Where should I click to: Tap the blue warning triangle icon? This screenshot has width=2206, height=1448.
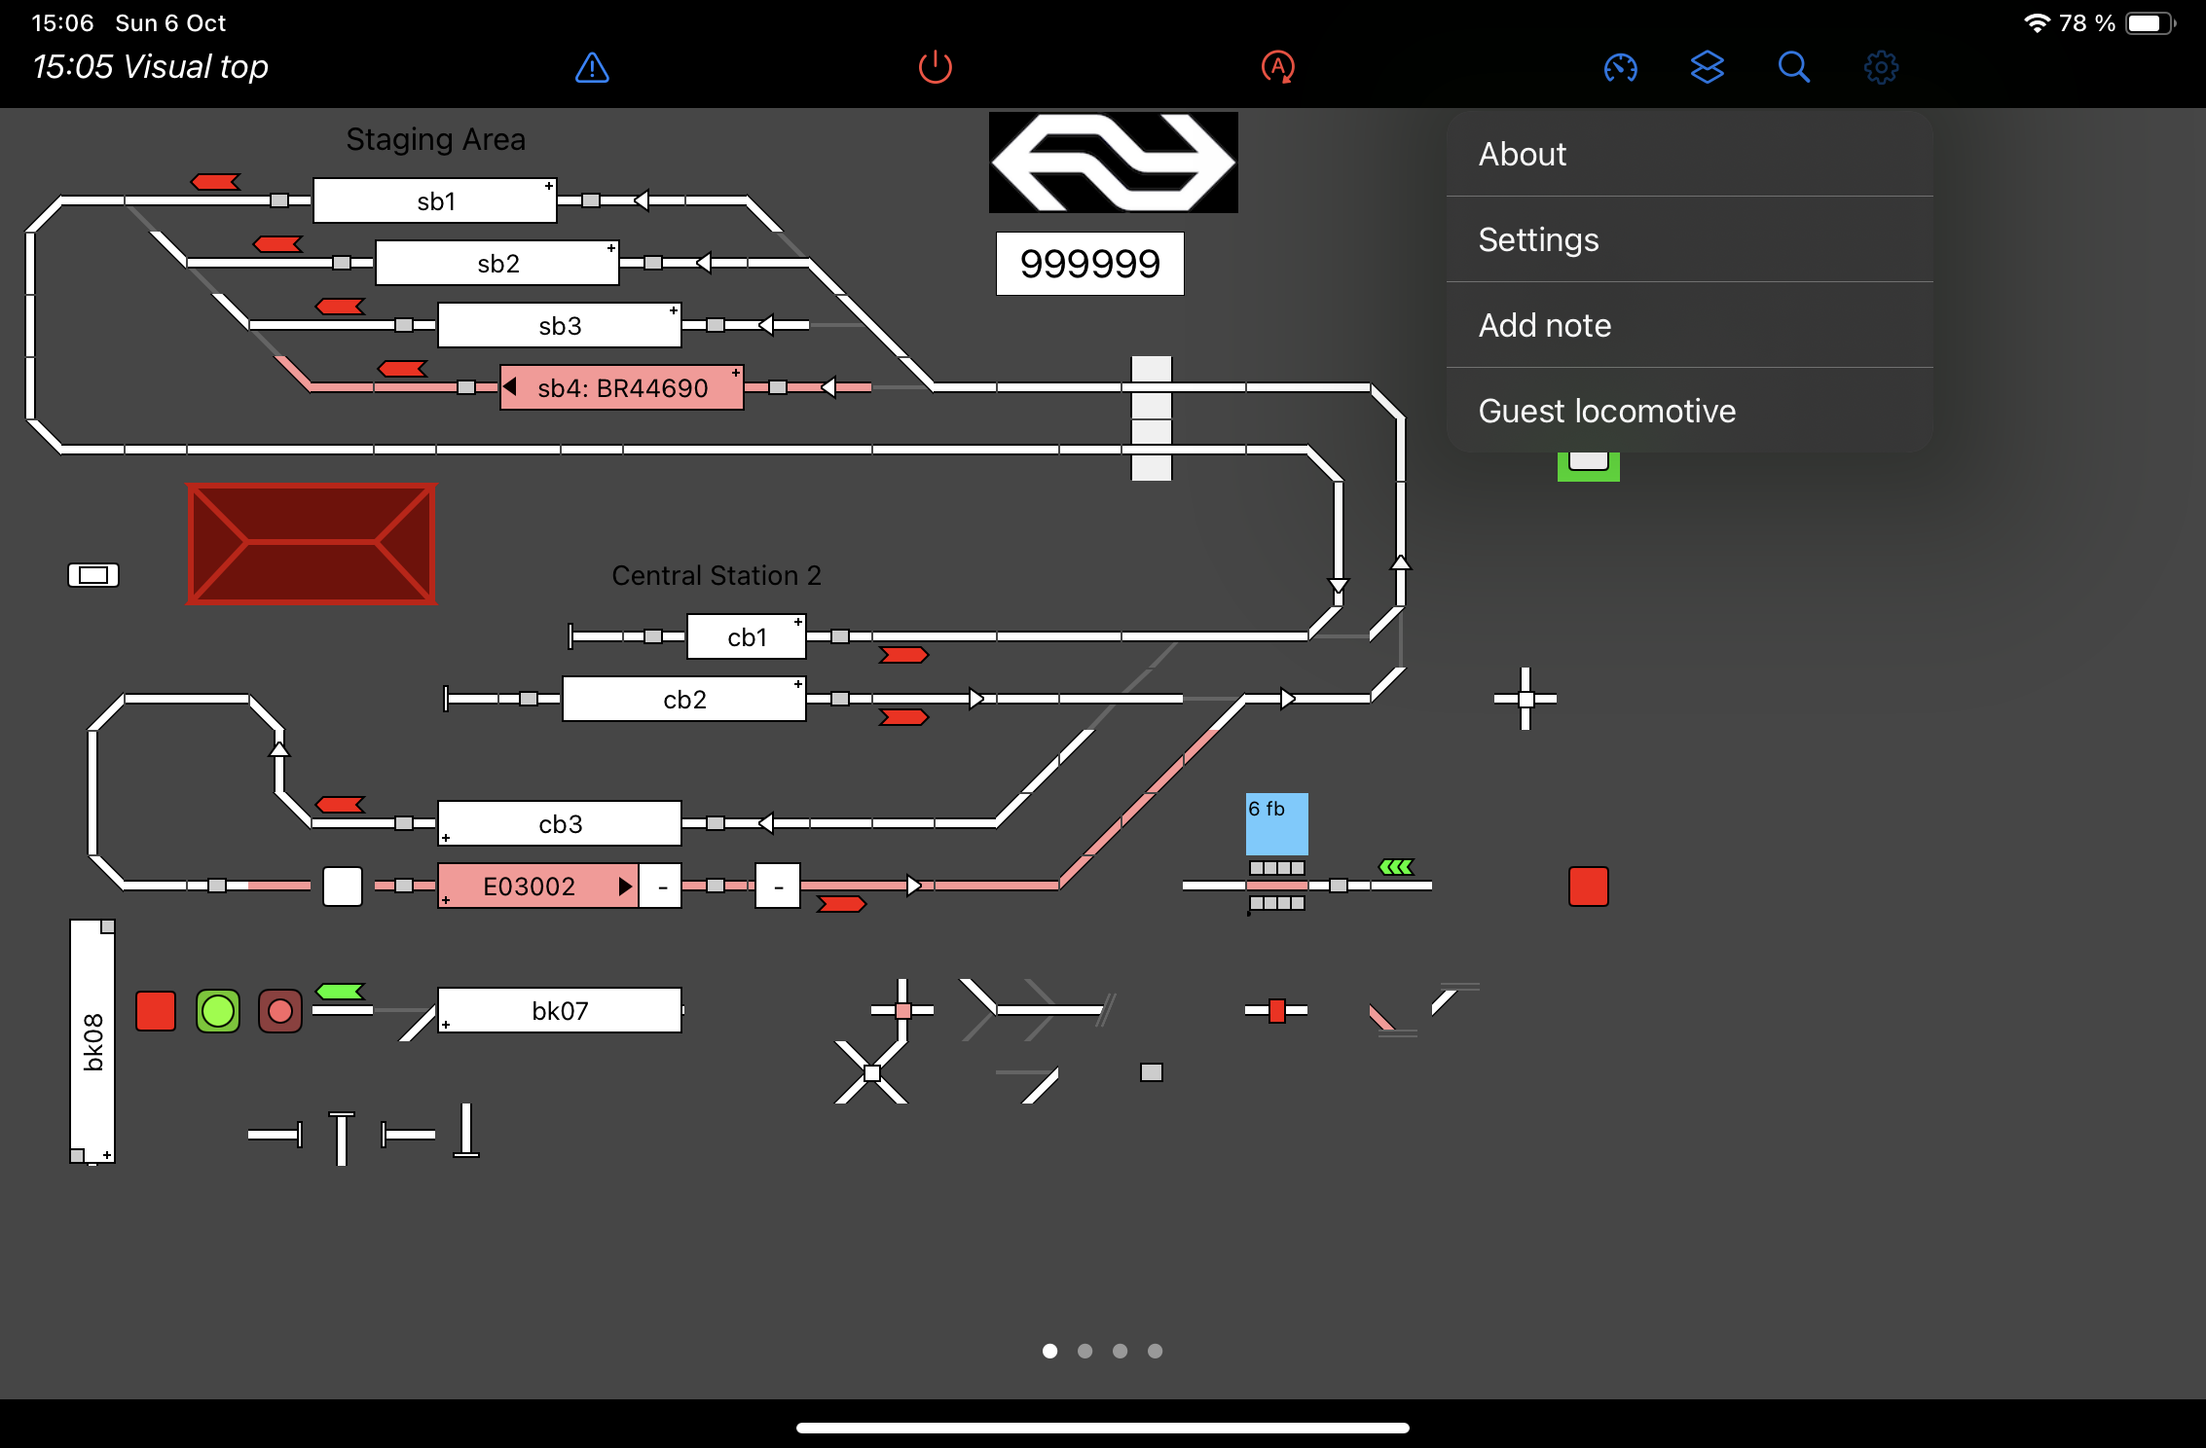click(592, 67)
